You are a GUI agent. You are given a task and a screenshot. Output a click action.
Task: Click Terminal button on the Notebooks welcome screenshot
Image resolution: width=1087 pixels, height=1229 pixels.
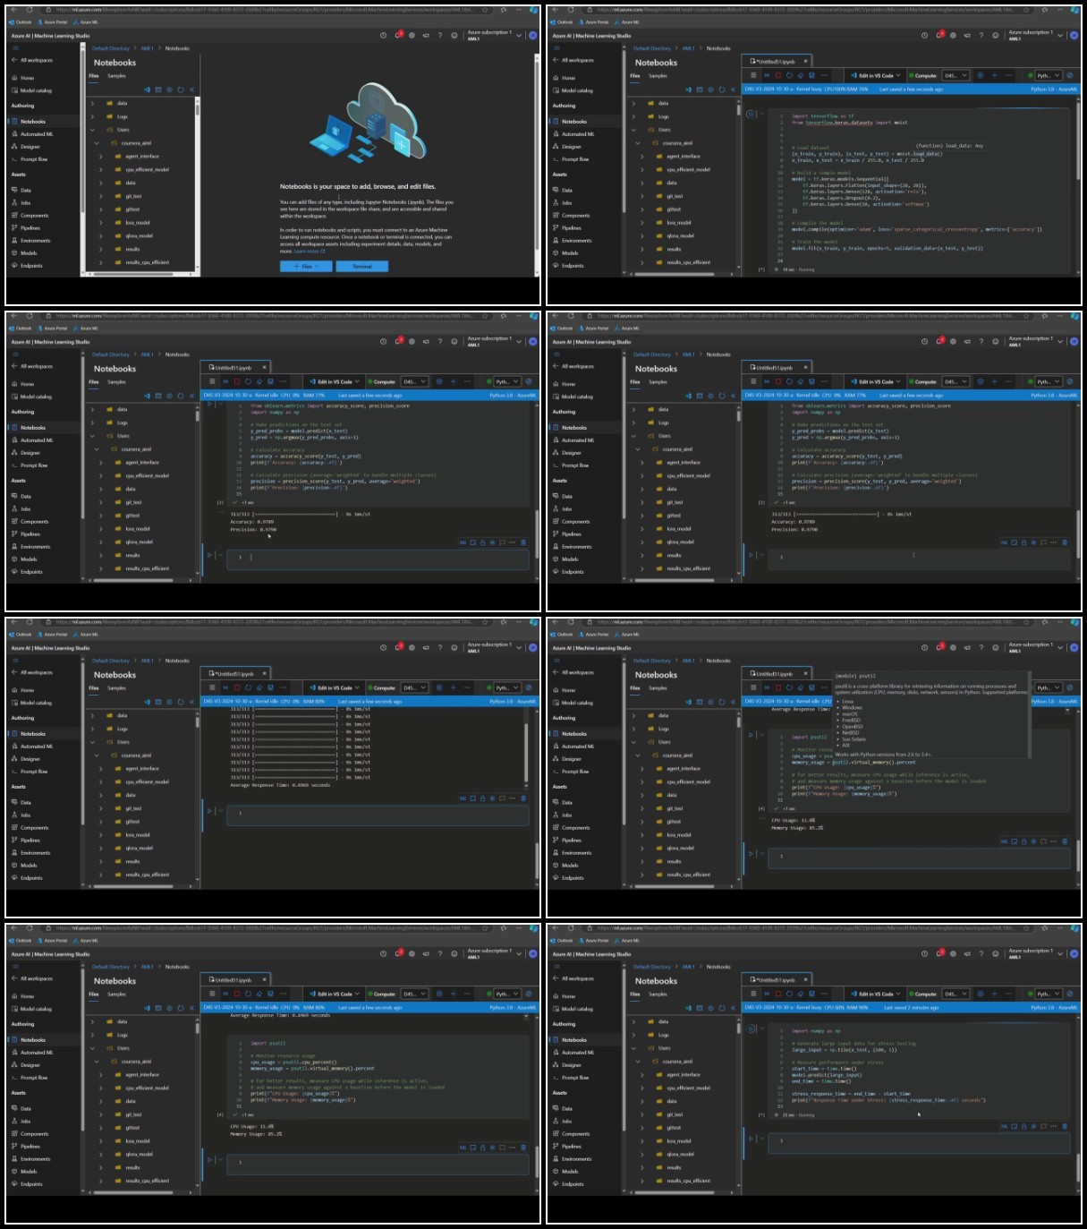pos(361,266)
